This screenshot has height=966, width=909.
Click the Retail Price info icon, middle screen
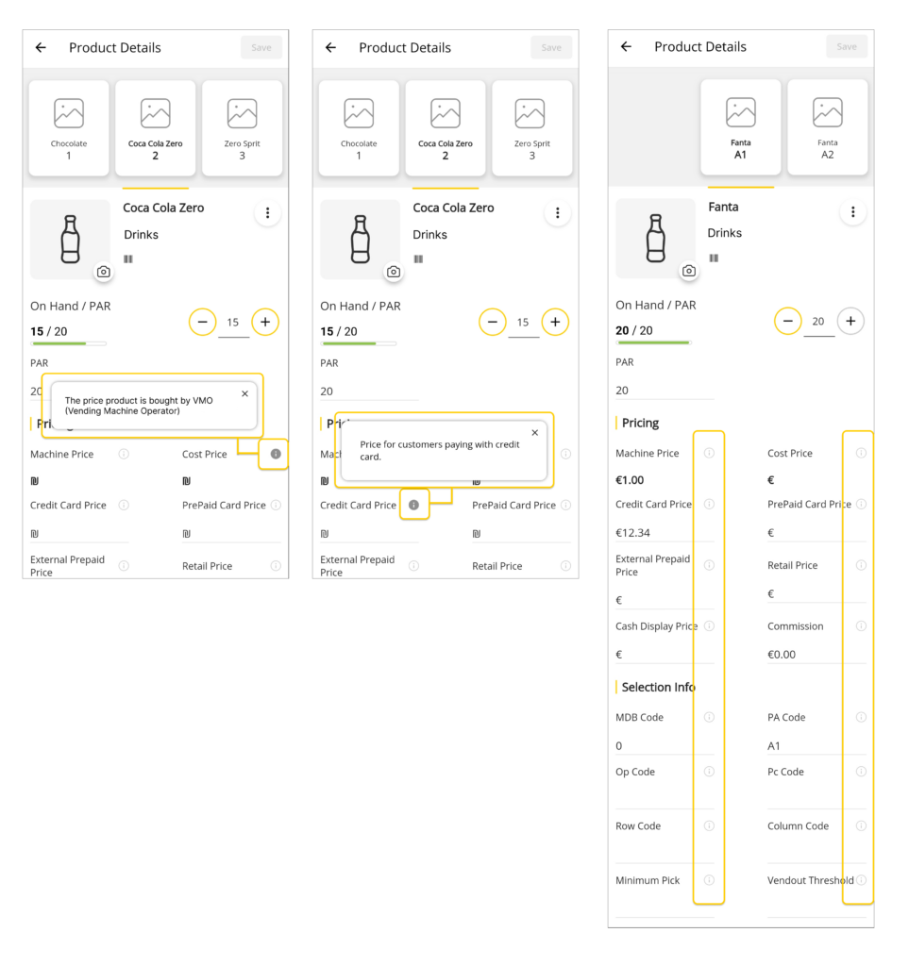tap(565, 566)
